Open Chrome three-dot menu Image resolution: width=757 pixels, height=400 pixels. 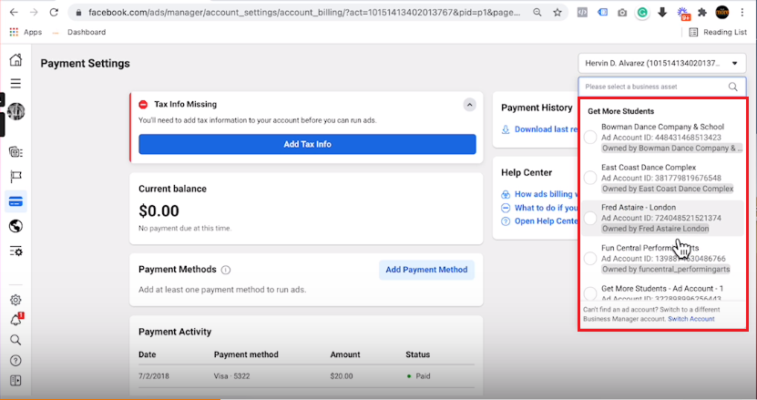[742, 13]
